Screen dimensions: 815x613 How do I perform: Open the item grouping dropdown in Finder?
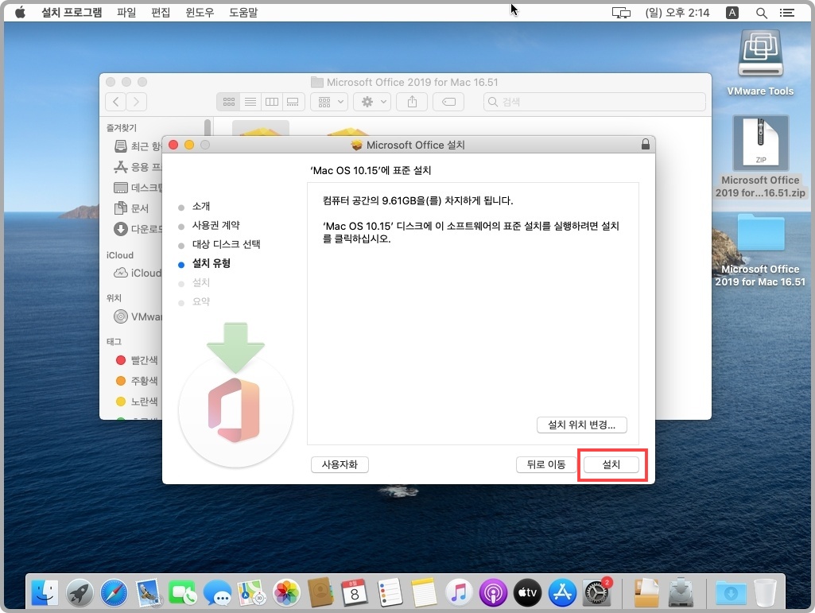pyautogui.click(x=328, y=102)
